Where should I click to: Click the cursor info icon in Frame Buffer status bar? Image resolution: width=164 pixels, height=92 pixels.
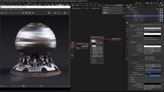point(1,86)
